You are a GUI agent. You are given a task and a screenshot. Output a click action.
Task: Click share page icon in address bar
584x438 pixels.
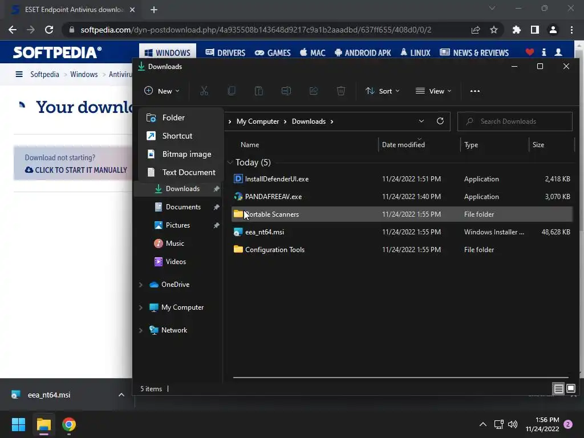coord(476,30)
